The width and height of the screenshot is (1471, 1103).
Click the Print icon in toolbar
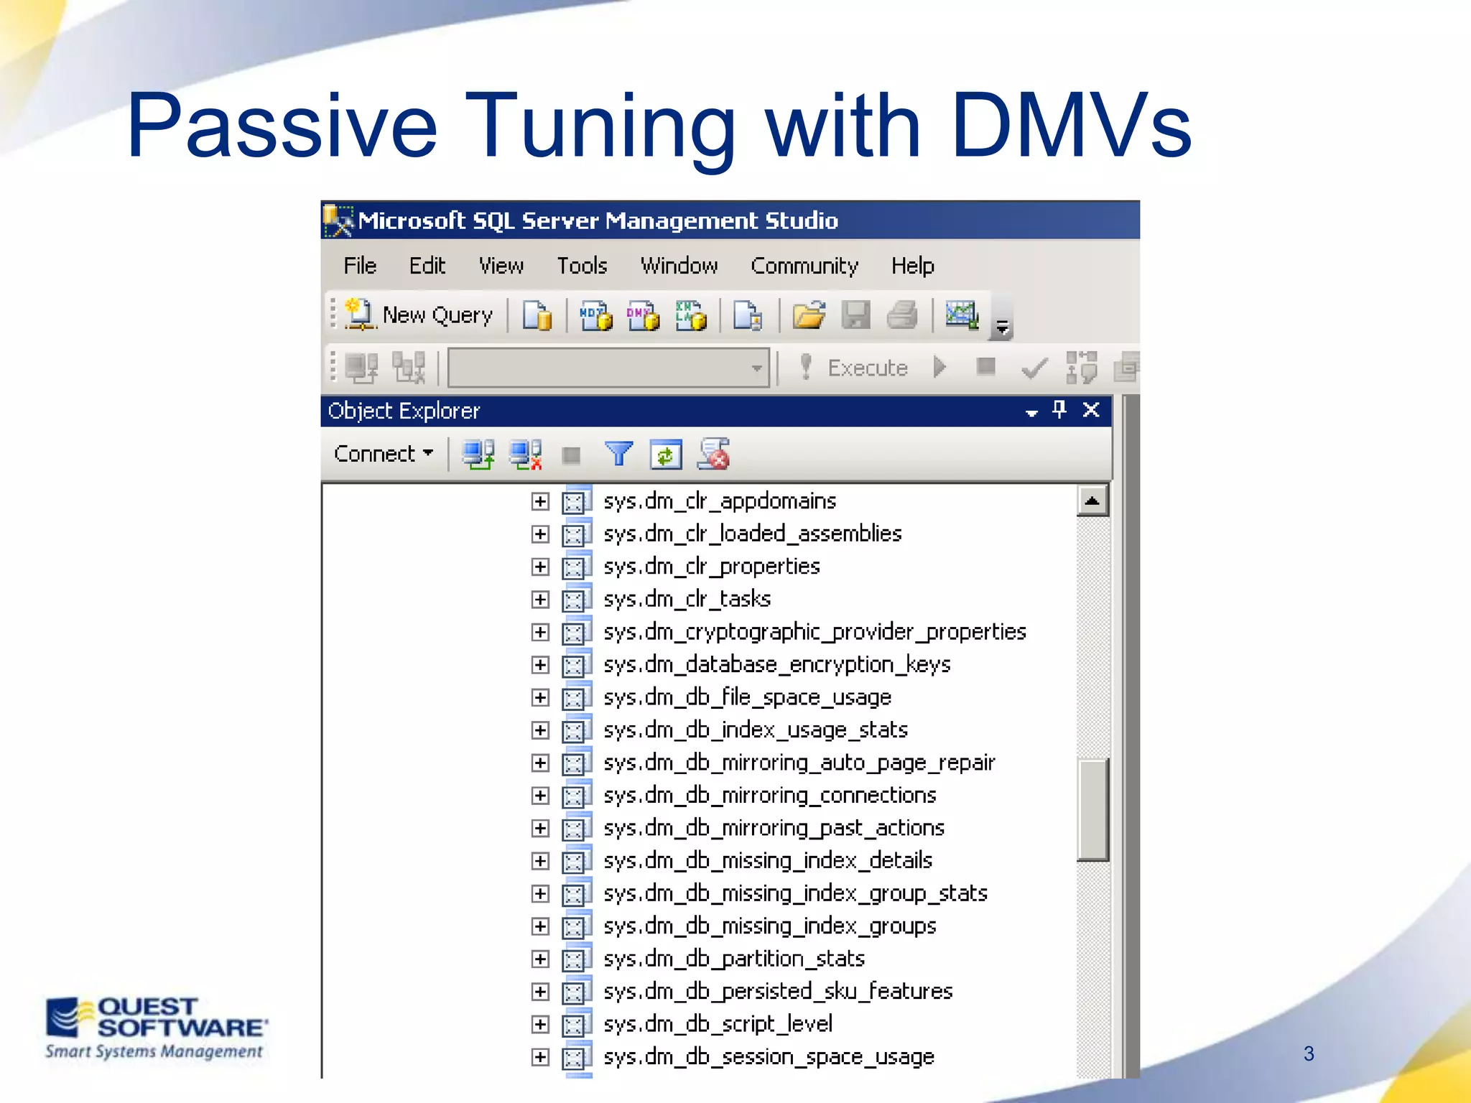[x=902, y=315]
